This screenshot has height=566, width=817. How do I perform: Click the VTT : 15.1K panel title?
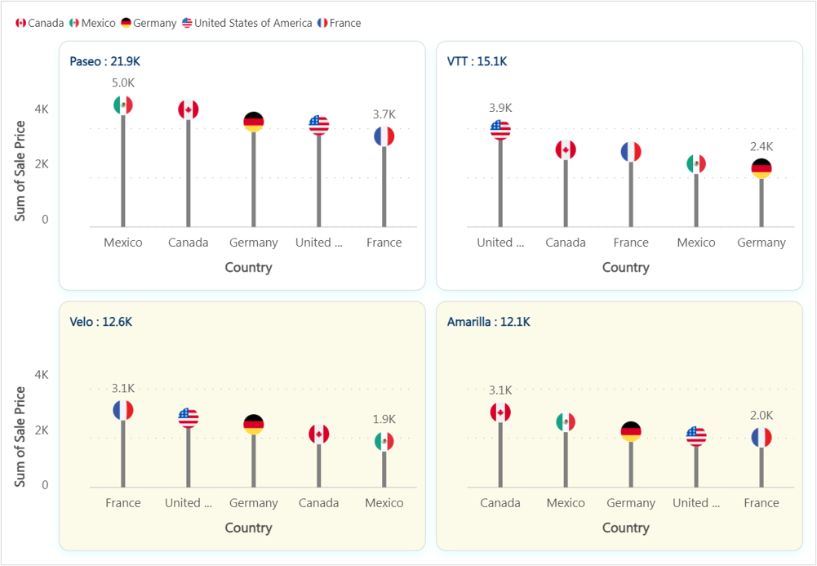(477, 61)
